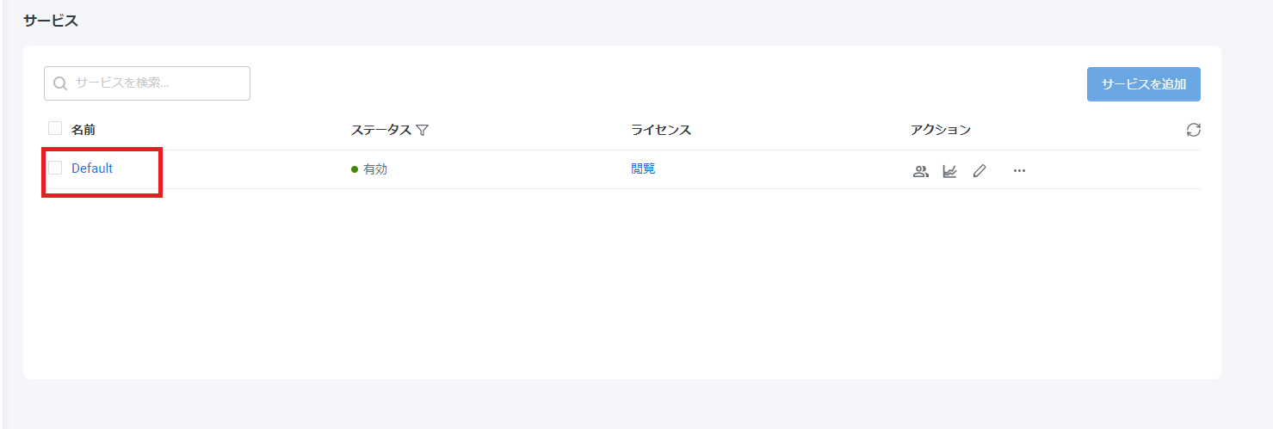Tick the select-all checkbox beside 名前
Image resolution: width=1273 pixels, height=429 pixels.
coord(55,129)
